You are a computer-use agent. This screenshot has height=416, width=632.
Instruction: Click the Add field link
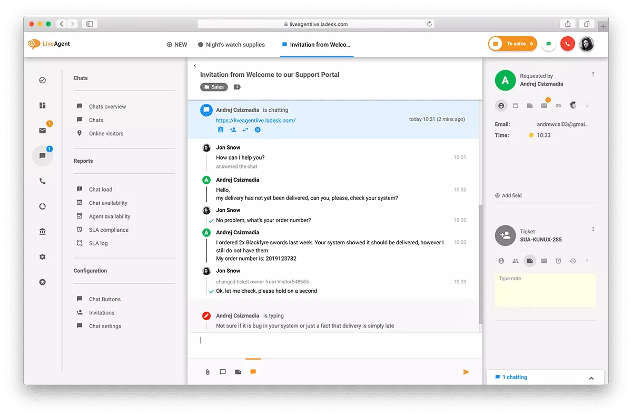pyautogui.click(x=508, y=195)
